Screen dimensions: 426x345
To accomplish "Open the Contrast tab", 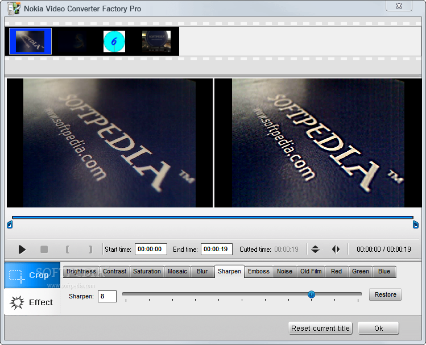I will point(115,272).
